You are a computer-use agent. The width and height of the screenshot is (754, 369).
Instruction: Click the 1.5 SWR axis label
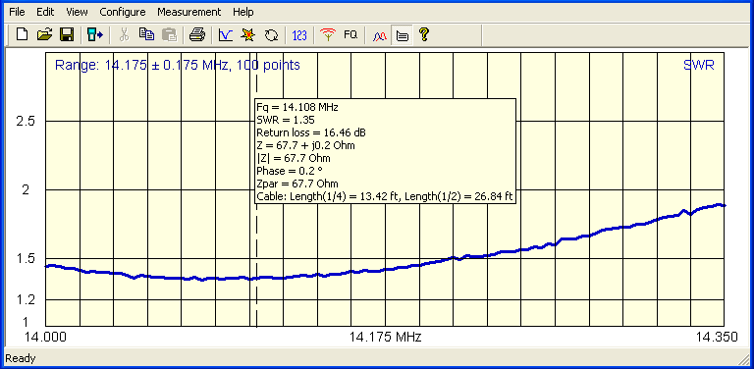point(26,258)
